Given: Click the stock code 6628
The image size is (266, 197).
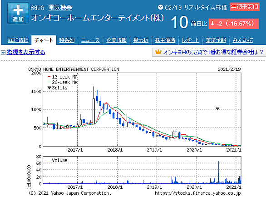Looking at the screenshot, I should tap(38, 8).
